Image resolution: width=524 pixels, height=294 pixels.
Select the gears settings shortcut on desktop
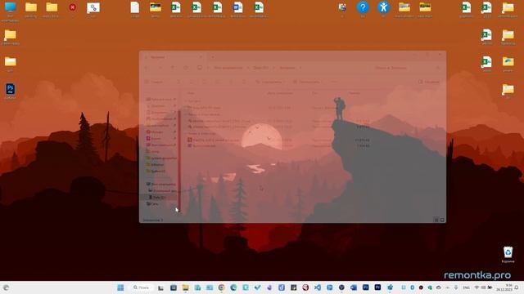(x=93, y=7)
